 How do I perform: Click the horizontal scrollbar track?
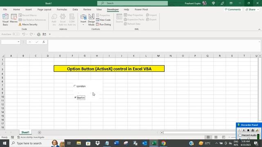[x=199, y=132]
